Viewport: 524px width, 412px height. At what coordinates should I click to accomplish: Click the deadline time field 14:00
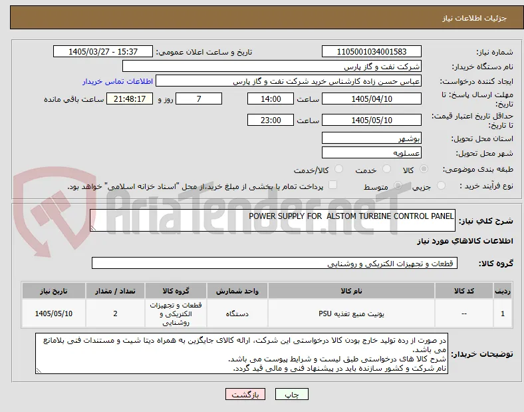[x=271, y=99]
